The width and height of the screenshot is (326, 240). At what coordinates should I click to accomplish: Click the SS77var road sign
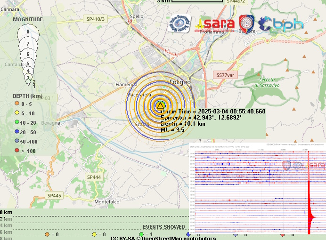point(226,75)
